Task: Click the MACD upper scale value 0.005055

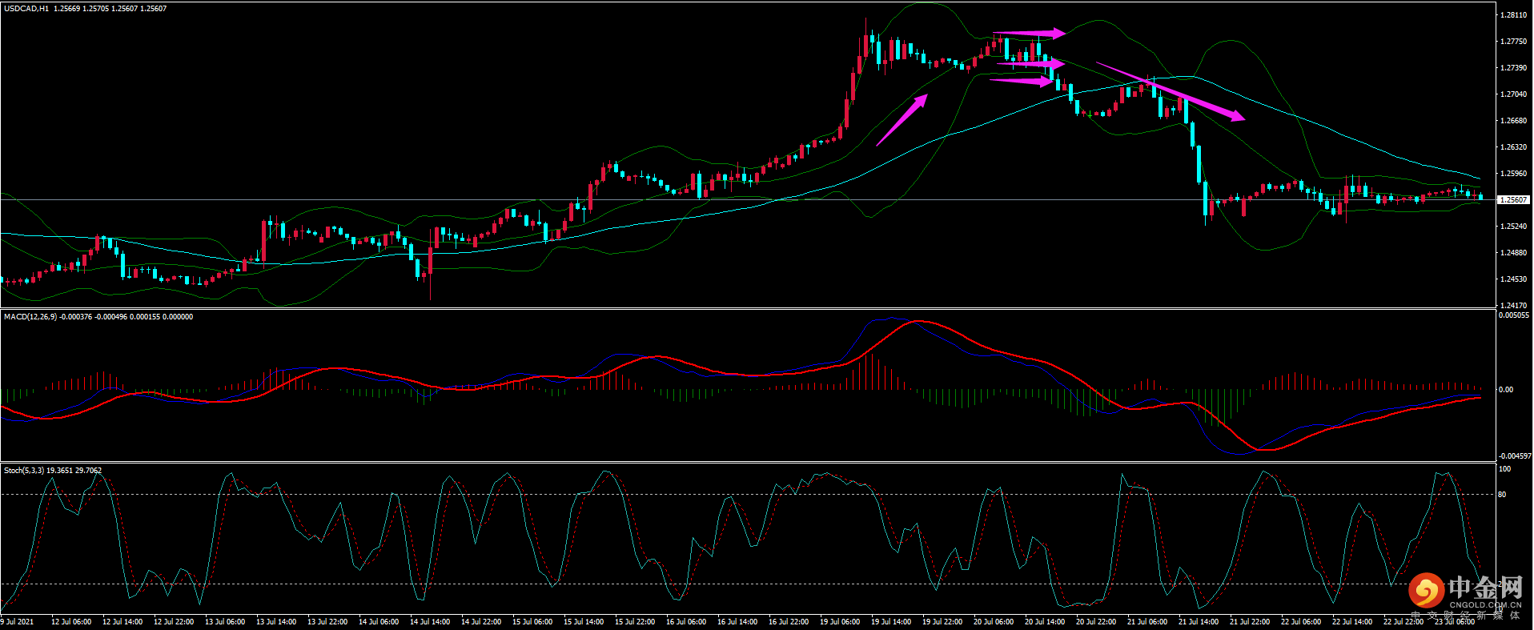Action: coord(1513,315)
